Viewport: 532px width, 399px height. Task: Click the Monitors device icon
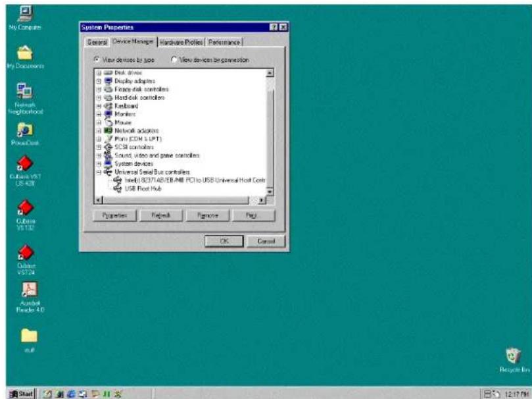tap(109, 114)
